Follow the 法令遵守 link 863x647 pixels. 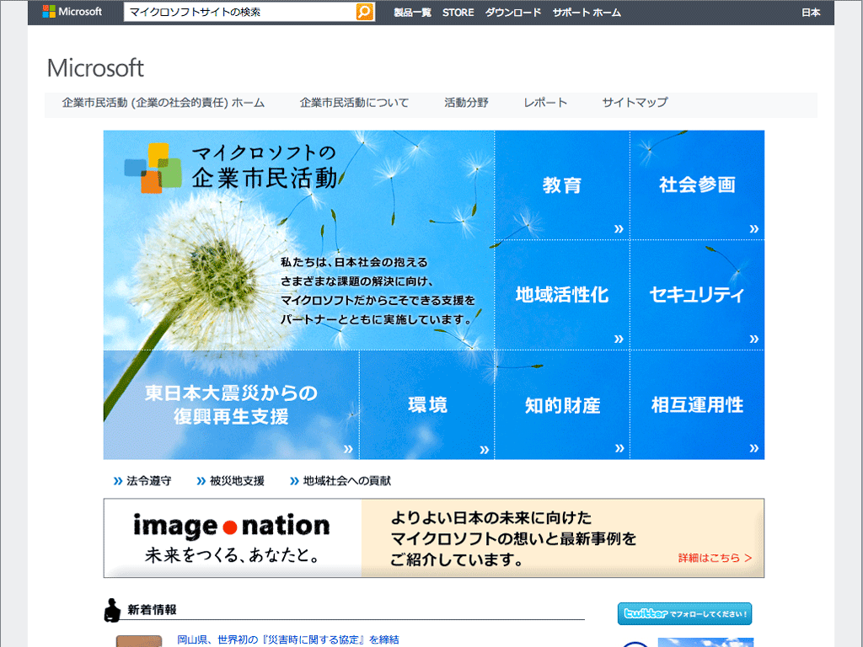148,481
